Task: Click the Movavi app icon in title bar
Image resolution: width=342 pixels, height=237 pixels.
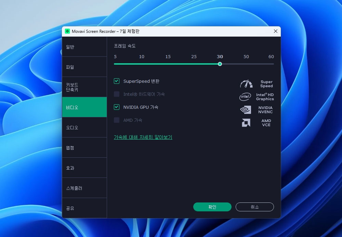Action: tap(67, 31)
